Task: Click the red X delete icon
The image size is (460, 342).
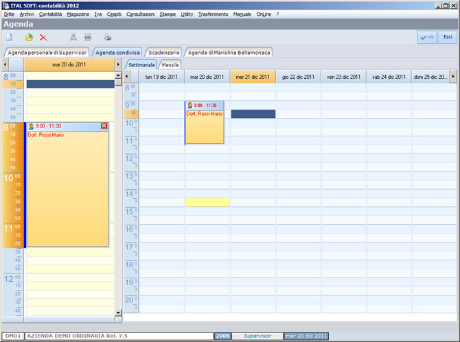Action: pos(43,38)
